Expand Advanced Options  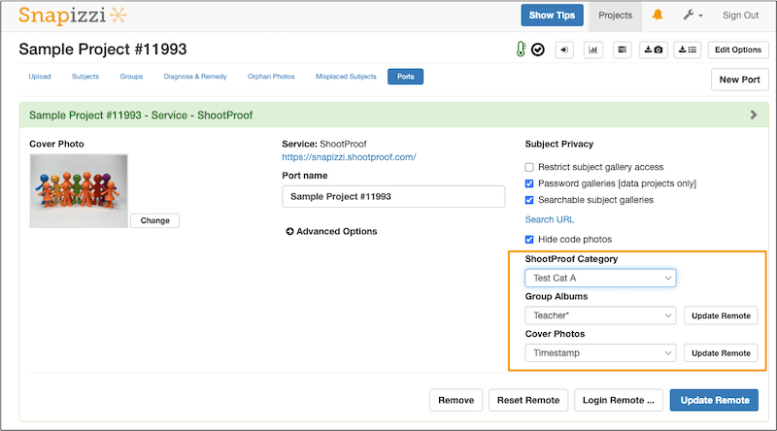click(331, 231)
